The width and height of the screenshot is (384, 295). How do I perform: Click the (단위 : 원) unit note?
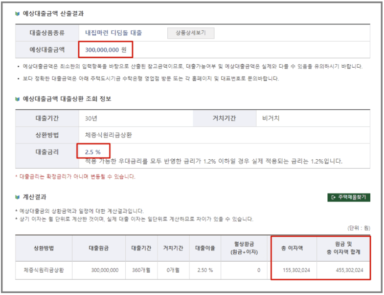[359, 228]
